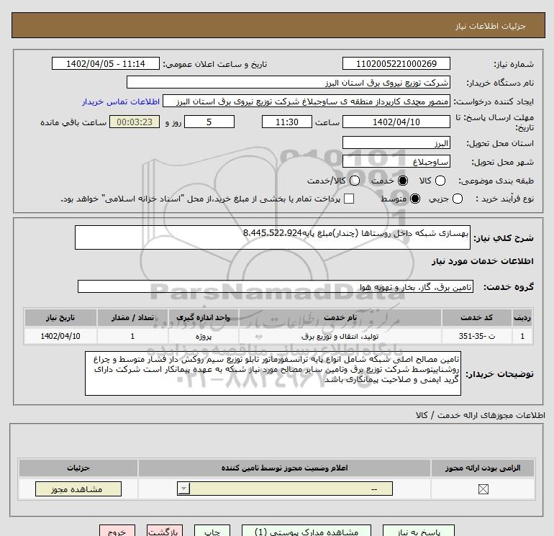Click the چاپ print button

tap(212, 531)
